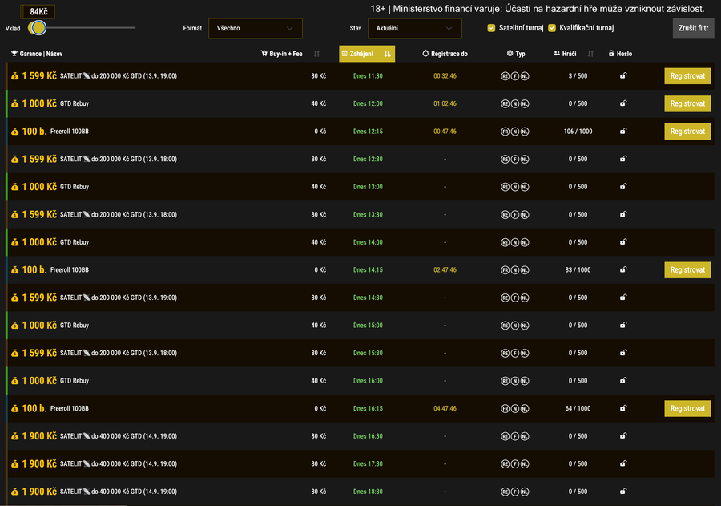Click the money bag icon in Dnes 14:00 row
Image resolution: width=721 pixels, height=506 pixels.
click(14, 242)
